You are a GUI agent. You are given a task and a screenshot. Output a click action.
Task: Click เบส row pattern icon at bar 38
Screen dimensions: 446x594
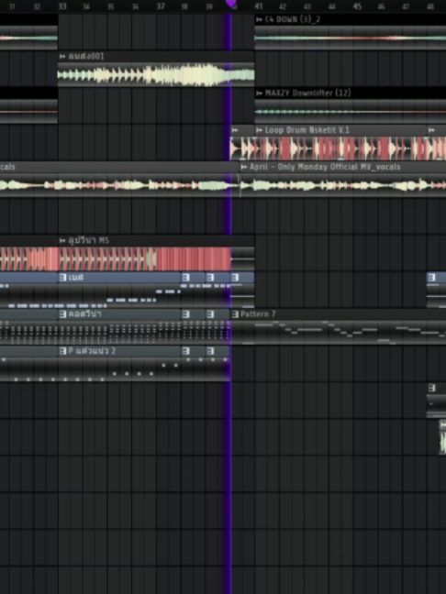pos(185,278)
